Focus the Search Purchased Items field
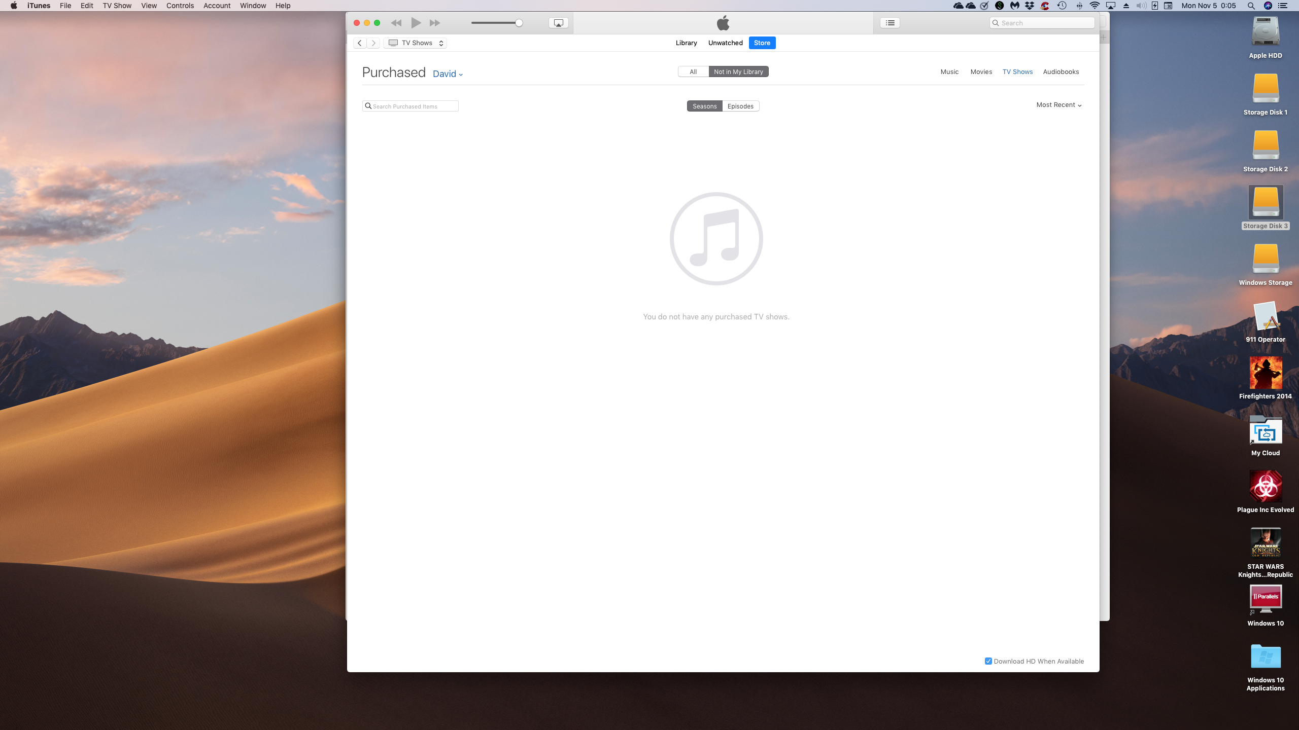 [x=411, y=106]
